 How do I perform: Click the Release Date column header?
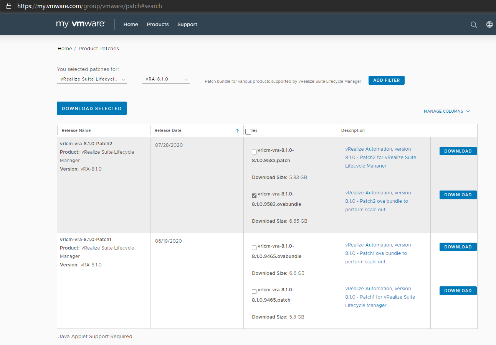pyautogui.click(x=168, y=130)
